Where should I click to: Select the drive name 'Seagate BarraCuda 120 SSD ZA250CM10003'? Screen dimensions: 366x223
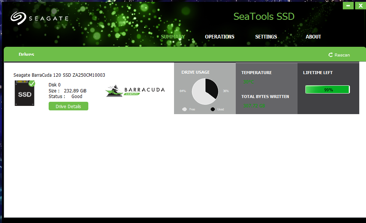pos(59,75)
